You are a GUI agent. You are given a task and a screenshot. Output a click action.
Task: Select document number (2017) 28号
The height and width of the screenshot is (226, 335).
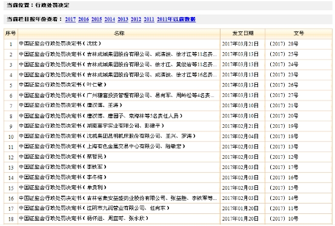[284, 44]
